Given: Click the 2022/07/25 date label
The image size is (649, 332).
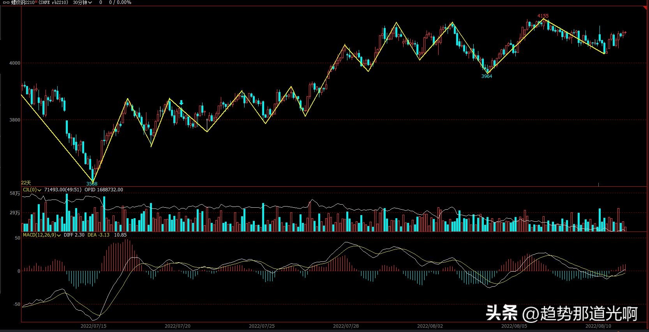Looking at the screenshot, I should [x=262, y=326].
